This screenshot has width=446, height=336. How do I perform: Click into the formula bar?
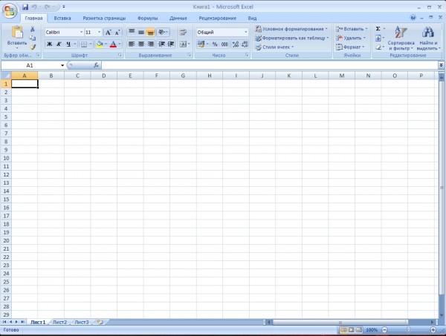coord(269,65)
